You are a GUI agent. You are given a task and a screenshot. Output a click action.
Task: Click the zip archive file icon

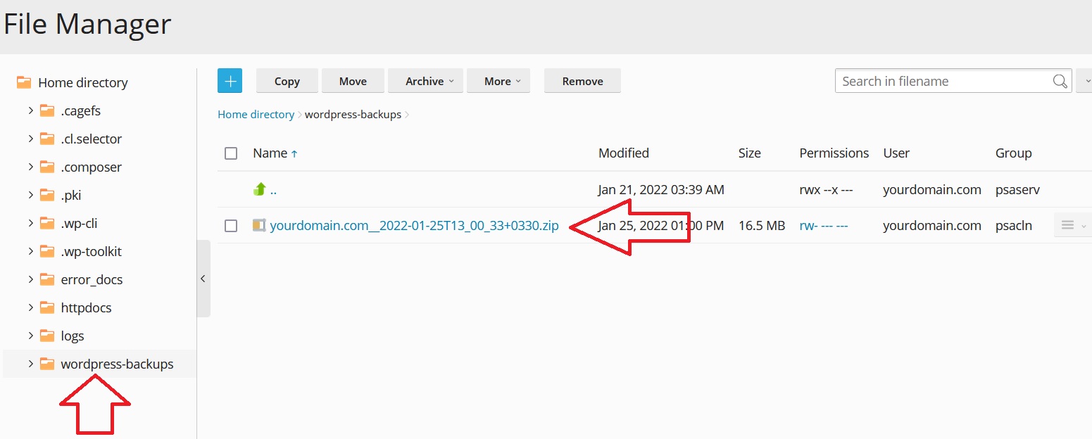pos(259,226)
